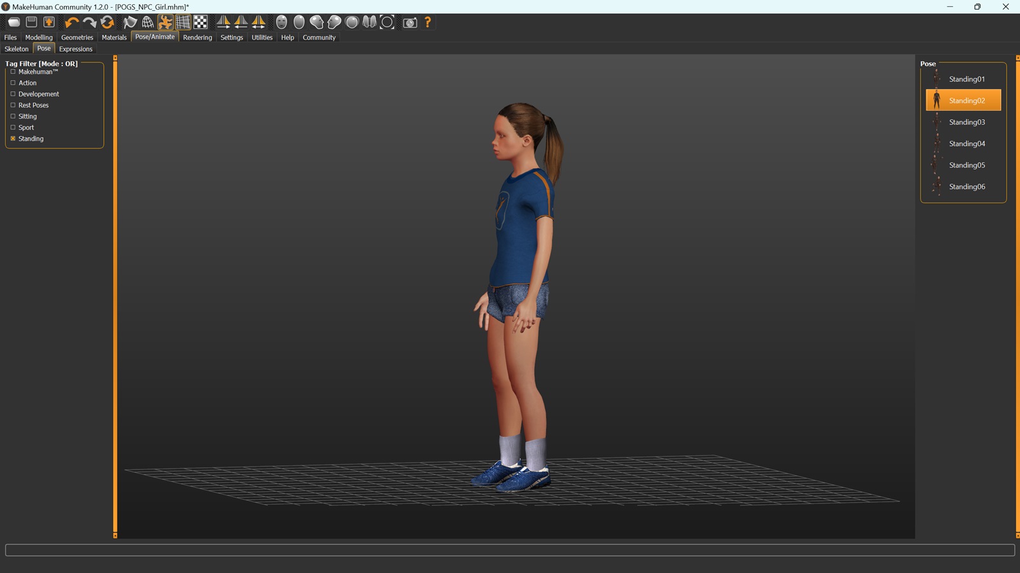Click the Load model toolbar icon
The image size is (1020, 573).
click(13, 22)
